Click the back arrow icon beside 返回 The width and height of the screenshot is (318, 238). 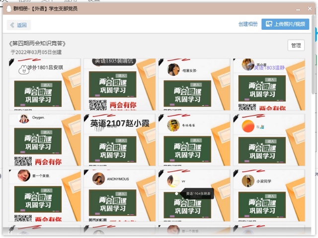click(x=12, y=25)
